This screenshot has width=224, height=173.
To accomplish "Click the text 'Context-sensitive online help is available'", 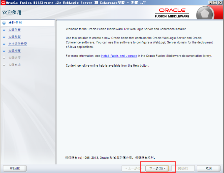I will [x=107, y=66].
